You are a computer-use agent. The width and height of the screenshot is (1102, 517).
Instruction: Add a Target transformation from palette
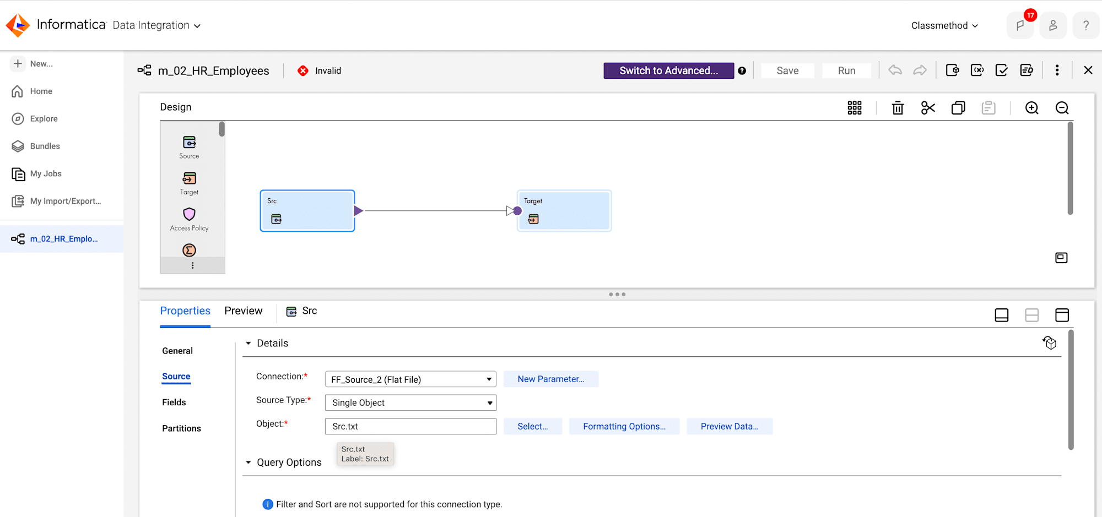190,183
